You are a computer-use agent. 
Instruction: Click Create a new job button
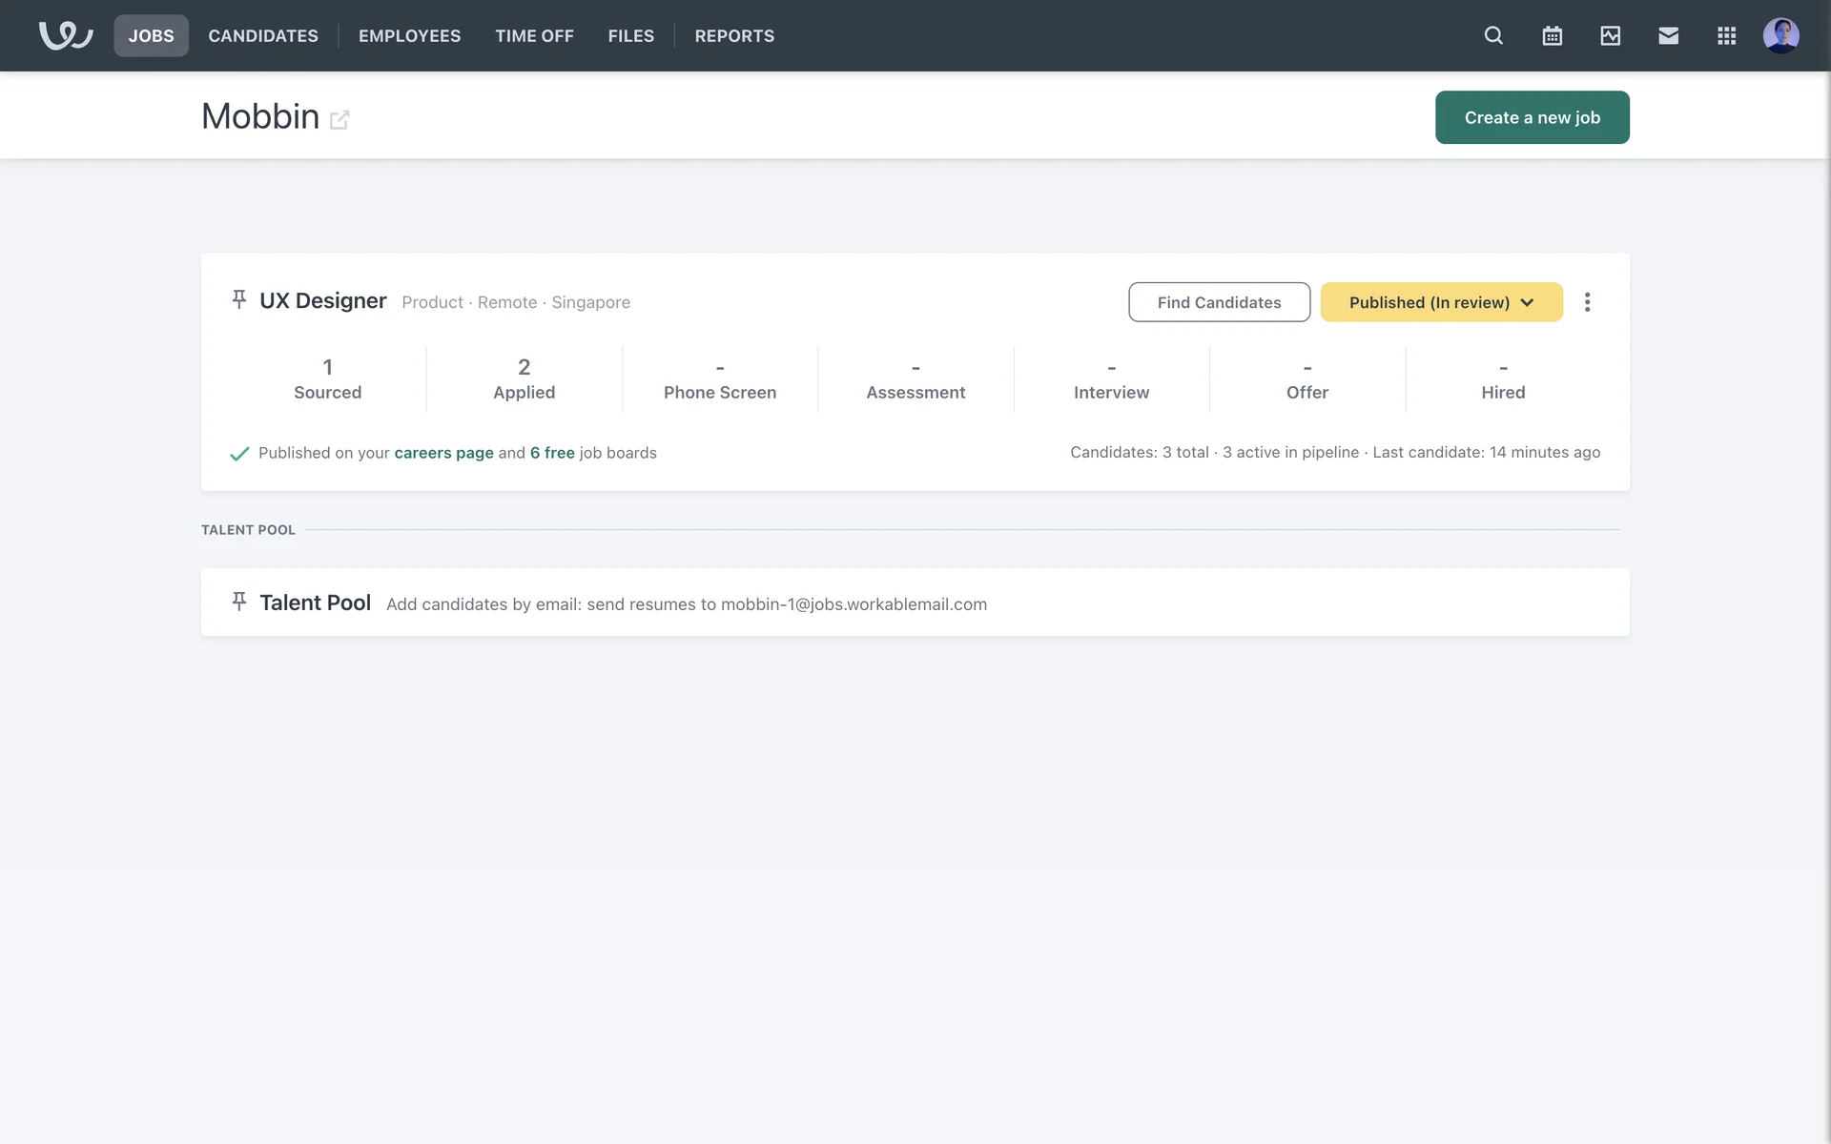1532,117
